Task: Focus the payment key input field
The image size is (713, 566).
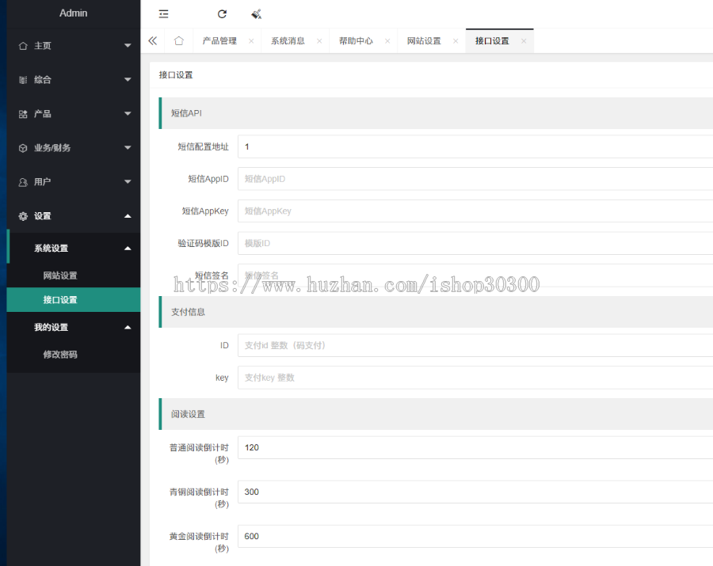Action: (475, 378)
